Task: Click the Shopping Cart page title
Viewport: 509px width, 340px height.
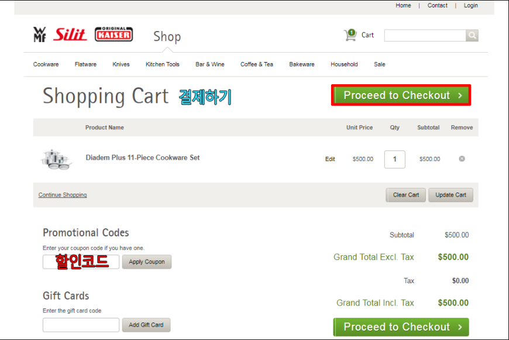Action: pyautogui.click(x=106, y=96)
